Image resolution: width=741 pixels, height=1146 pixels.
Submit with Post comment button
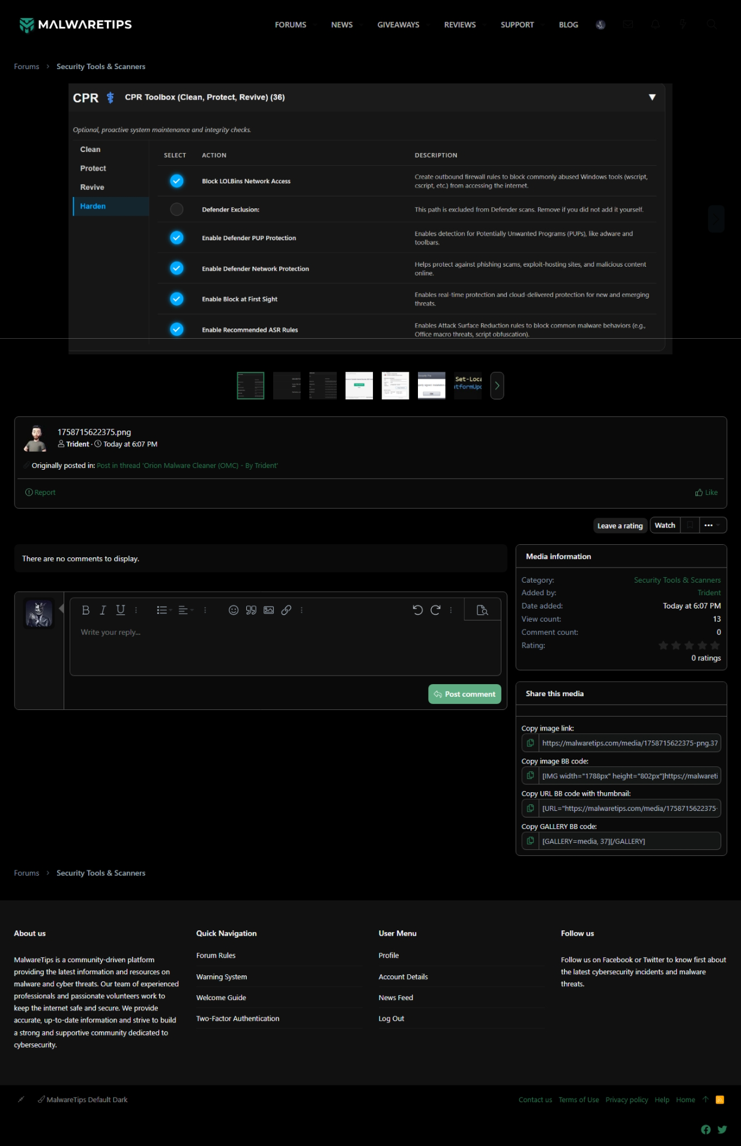pos(465,694)
